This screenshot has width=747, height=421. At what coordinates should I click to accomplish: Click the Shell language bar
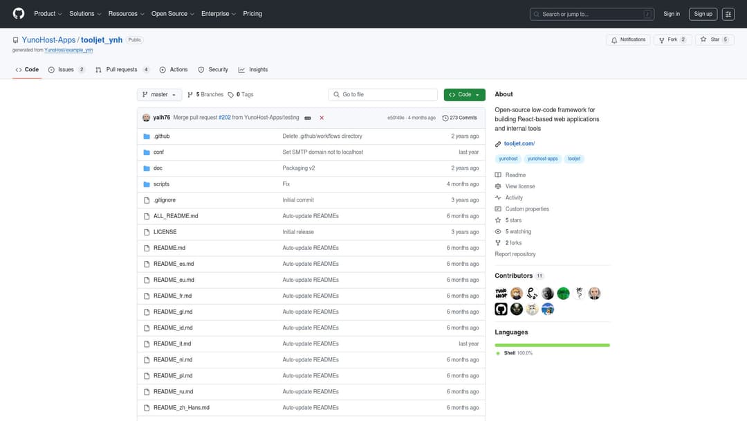[552, 346]
